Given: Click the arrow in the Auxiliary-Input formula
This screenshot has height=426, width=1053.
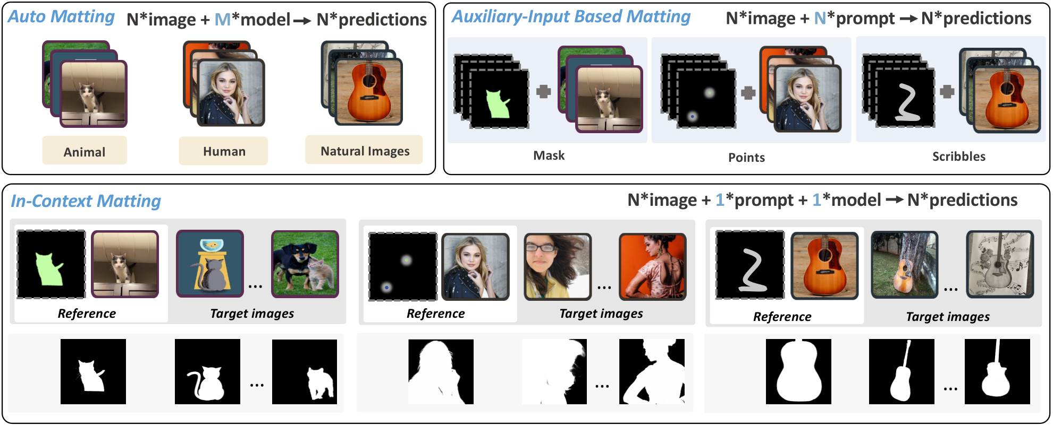Looking at the screenshot, I should click(908, 20).
